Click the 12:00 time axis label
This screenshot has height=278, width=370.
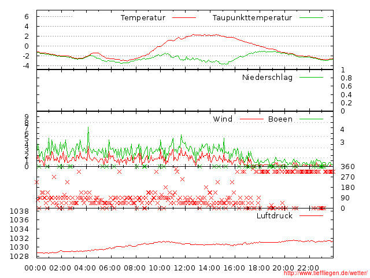[x=184, y=268]
